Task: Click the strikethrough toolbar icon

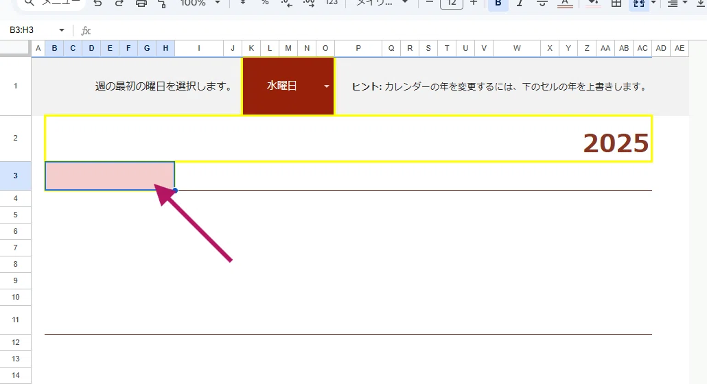Action: coord(542,3)
